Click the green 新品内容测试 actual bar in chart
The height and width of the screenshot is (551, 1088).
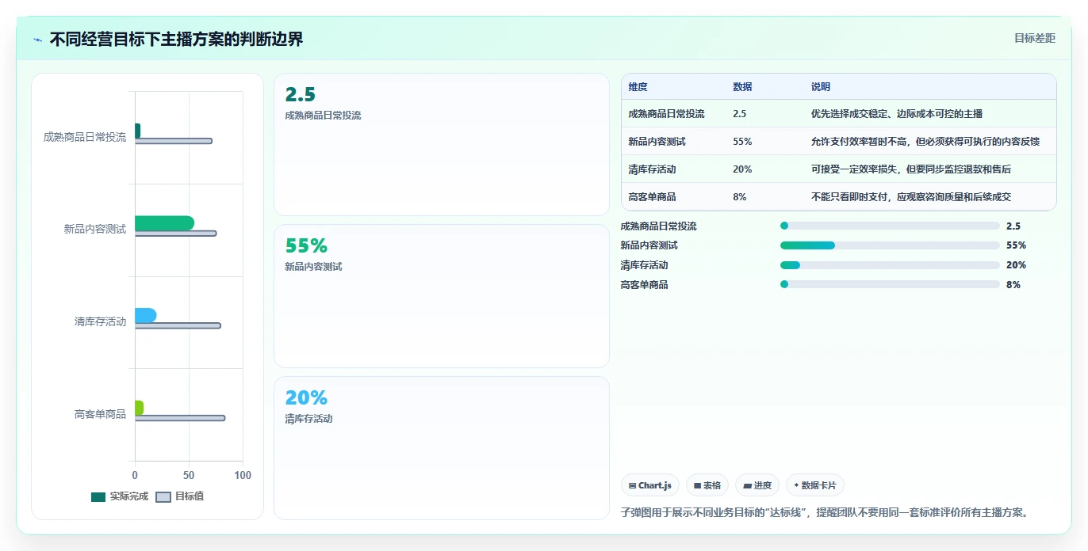164,223
